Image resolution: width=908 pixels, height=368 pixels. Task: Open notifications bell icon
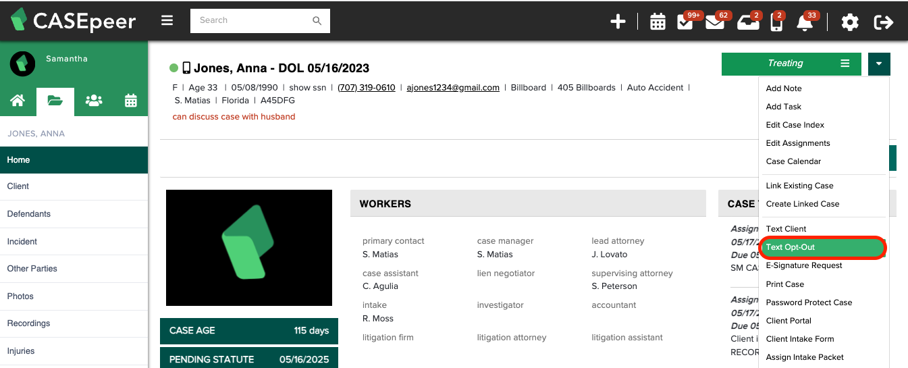[x=805, y=22]
